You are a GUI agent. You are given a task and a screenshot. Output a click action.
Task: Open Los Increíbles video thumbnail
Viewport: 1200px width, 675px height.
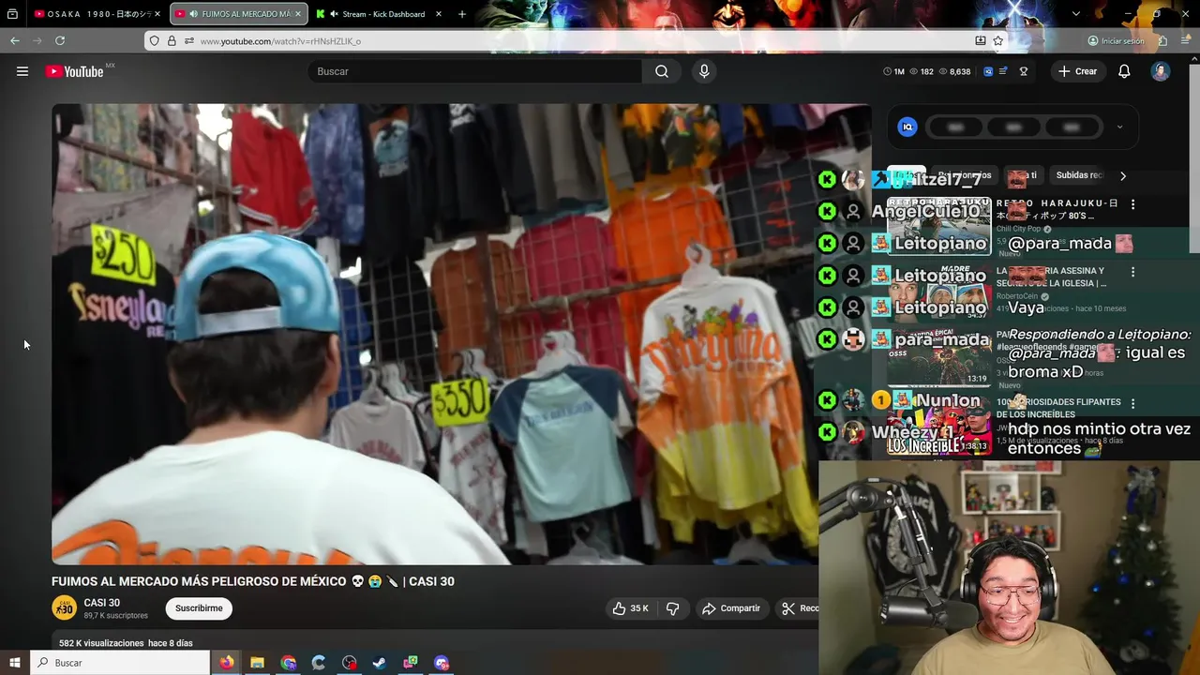coord(938,427)
